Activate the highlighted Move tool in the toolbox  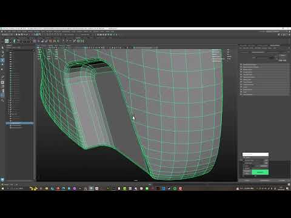2,60
